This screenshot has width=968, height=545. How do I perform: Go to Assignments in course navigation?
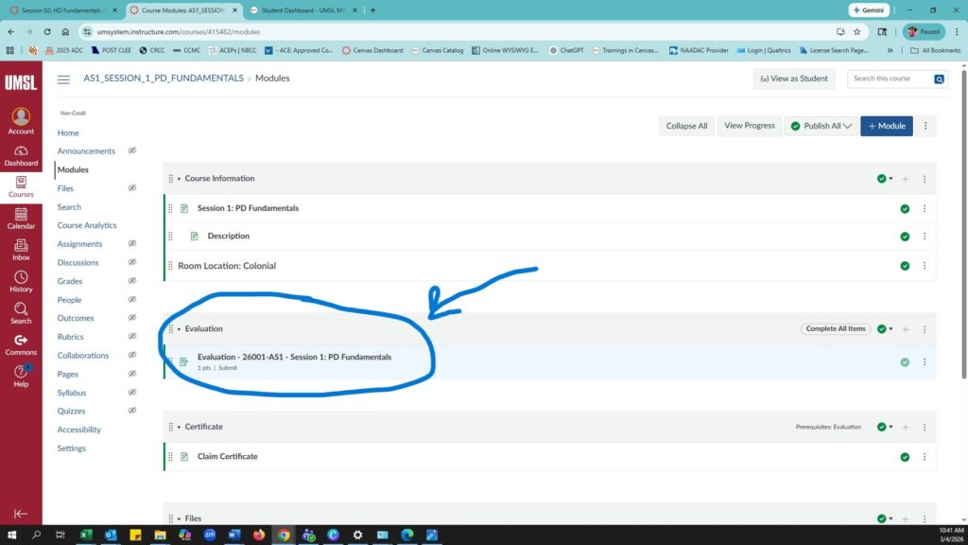point(79,244)
